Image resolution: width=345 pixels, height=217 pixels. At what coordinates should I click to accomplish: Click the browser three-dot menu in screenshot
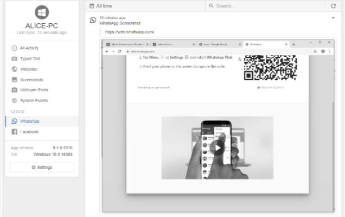click(329, 52)
